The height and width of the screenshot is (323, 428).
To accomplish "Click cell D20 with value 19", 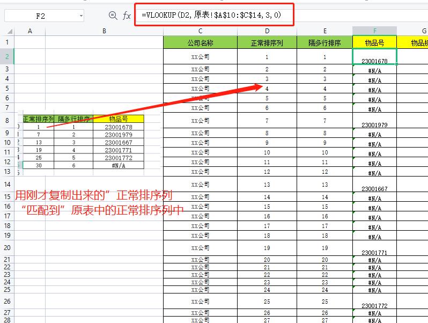I will pyautogui.click(x=267, y=248).
